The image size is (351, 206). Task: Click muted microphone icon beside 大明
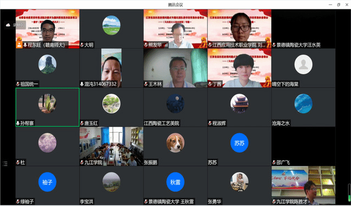(x=82, y=45)
